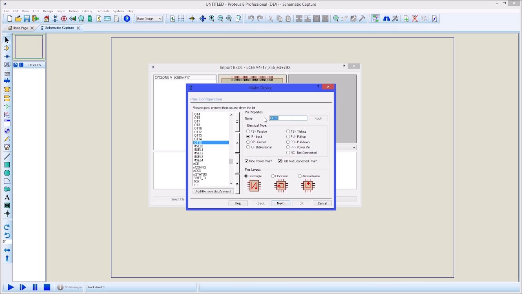The image size is (522, 294).
Task: Click the Zoom Out magnifier icon
Action: pos(220,19)
